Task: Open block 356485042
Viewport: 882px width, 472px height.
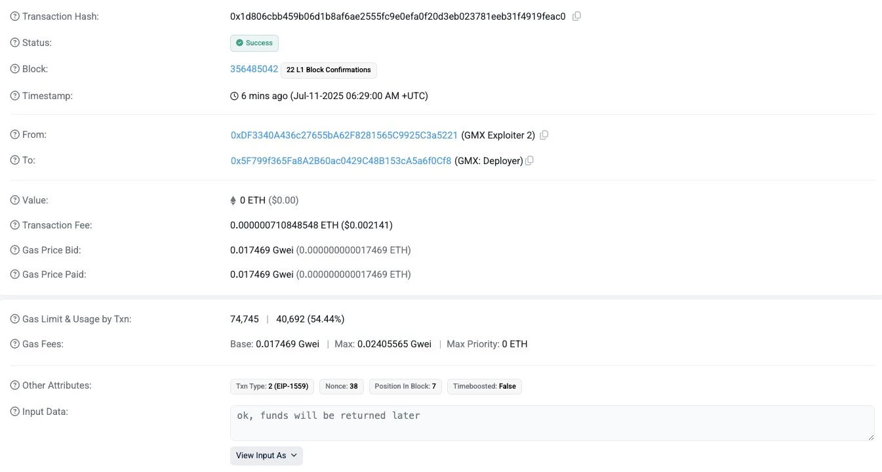Action: (x=254, y=68)
